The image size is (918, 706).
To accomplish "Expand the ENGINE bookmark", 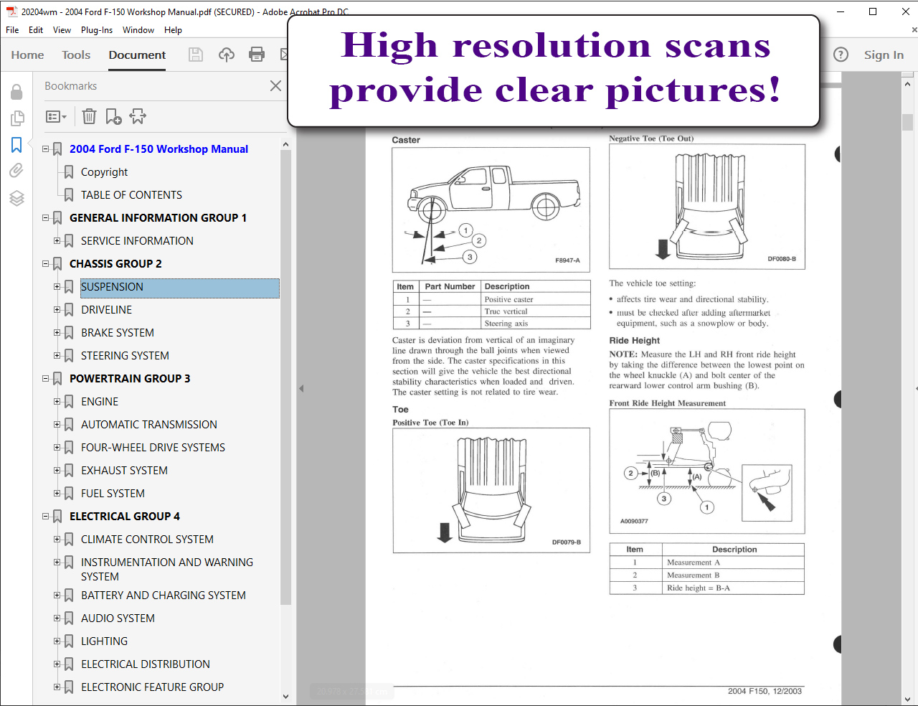I will pyautogui.click(x=57, y=402).
